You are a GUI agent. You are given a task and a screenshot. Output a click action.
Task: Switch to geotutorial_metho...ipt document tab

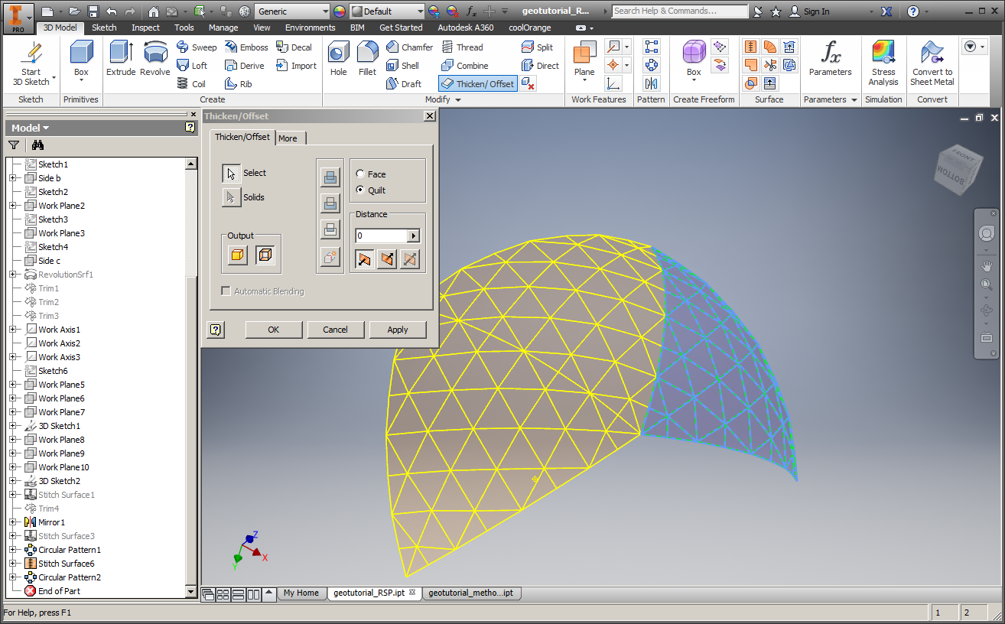[x=470, y=593]
